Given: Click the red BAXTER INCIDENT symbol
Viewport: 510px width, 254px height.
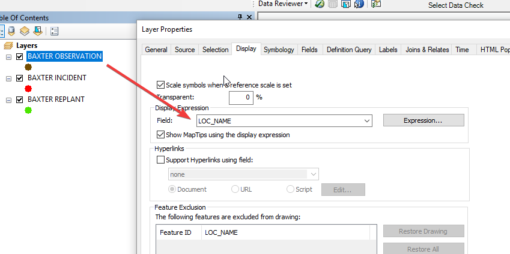Looking at the screenshot, I should [x=28, y=89].
